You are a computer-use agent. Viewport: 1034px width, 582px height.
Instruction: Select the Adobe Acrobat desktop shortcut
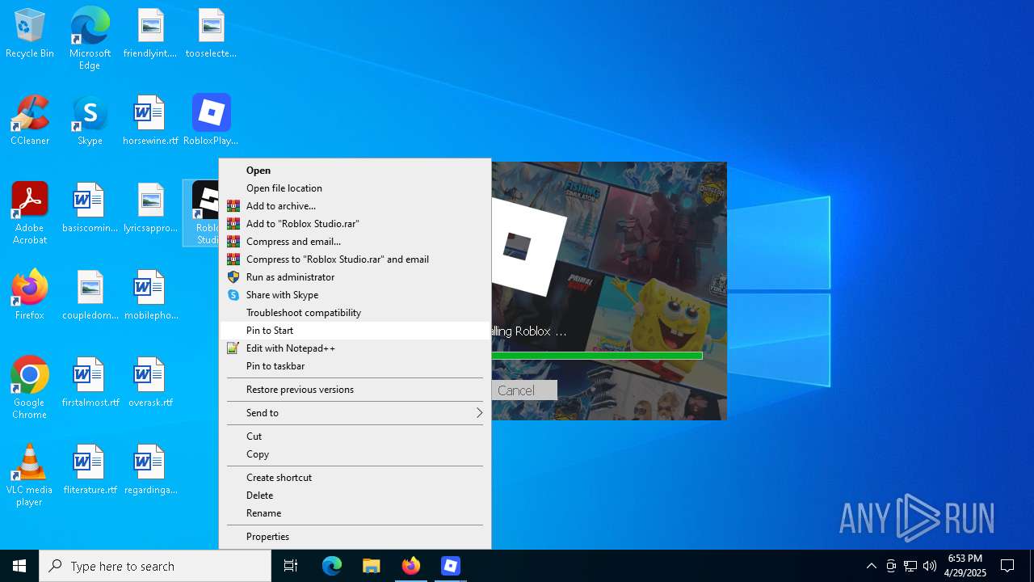[x=30, y=213]
